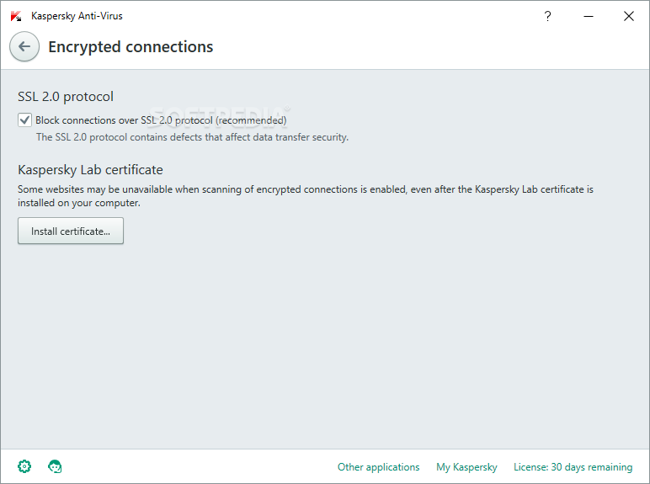
Task: Minimize the Kaspersky Anti-Virus window
Action: [589, 16]
